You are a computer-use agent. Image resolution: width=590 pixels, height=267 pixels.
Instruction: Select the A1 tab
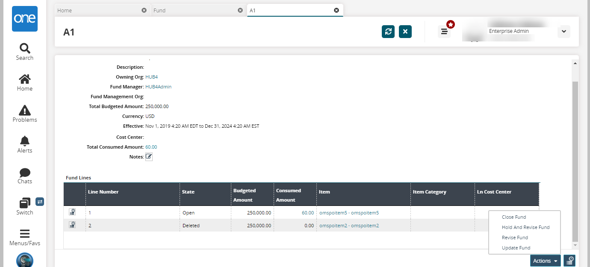(295, 10)
